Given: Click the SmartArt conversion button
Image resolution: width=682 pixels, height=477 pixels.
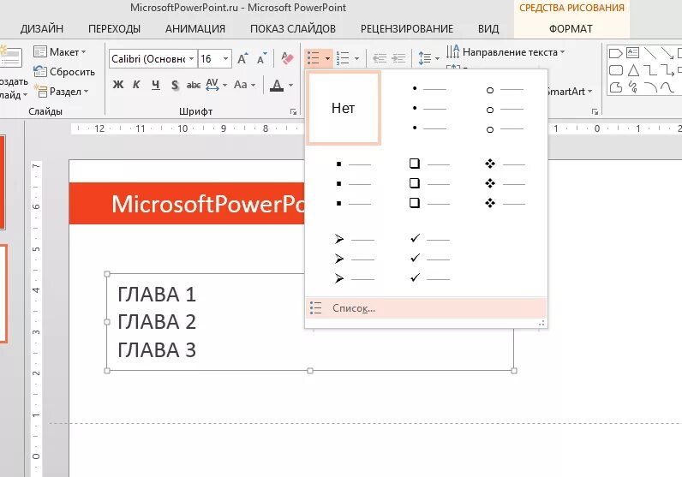Looking at the screenshot, I should [570, 92].
